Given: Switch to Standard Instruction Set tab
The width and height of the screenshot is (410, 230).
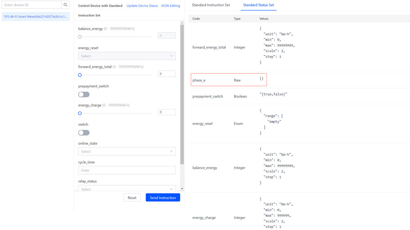Looking at the screenshot, I should point(211,5).
